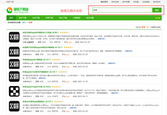The width and height of the screenshot is (167, 115).
Task: Click star rating of 欧意app官方app中文版 v6.126.0
Action: coord(57,87)
